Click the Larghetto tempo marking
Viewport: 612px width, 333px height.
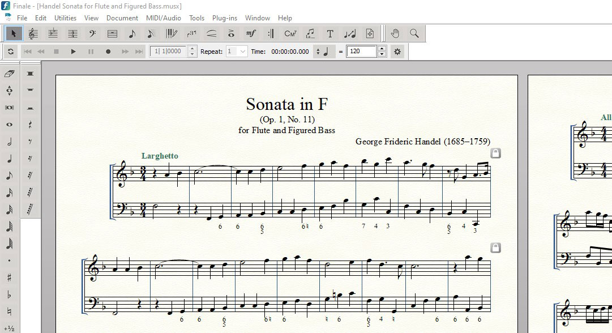pyautogui.click(x=160, y=156)
